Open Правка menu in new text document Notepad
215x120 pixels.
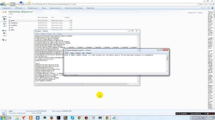pyautogui.click(x=72, y=53)
